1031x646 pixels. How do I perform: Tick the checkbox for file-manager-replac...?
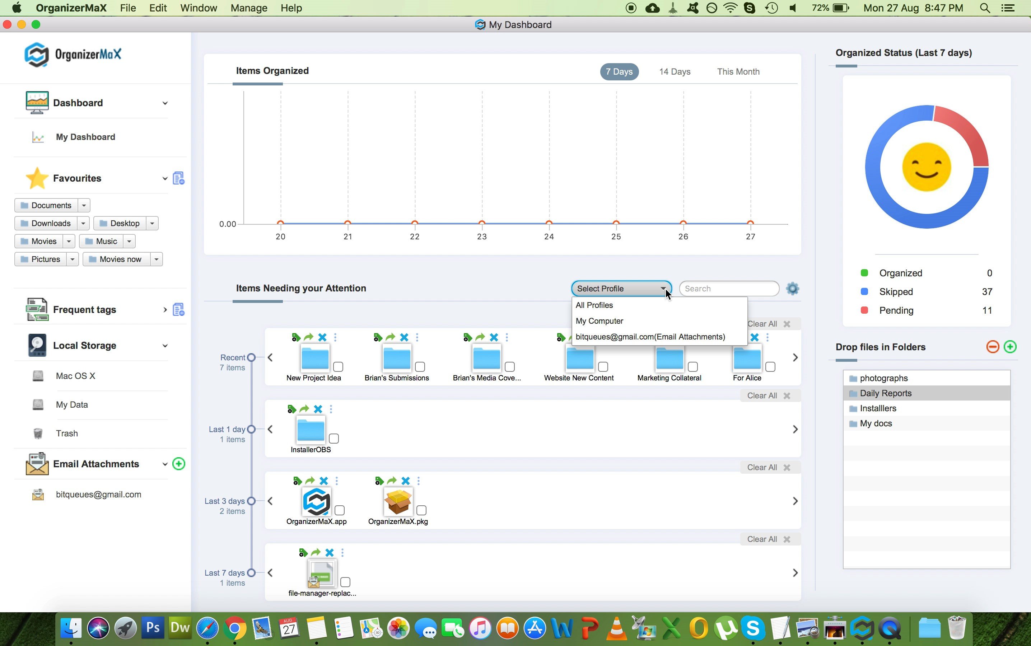click(345, 582)
